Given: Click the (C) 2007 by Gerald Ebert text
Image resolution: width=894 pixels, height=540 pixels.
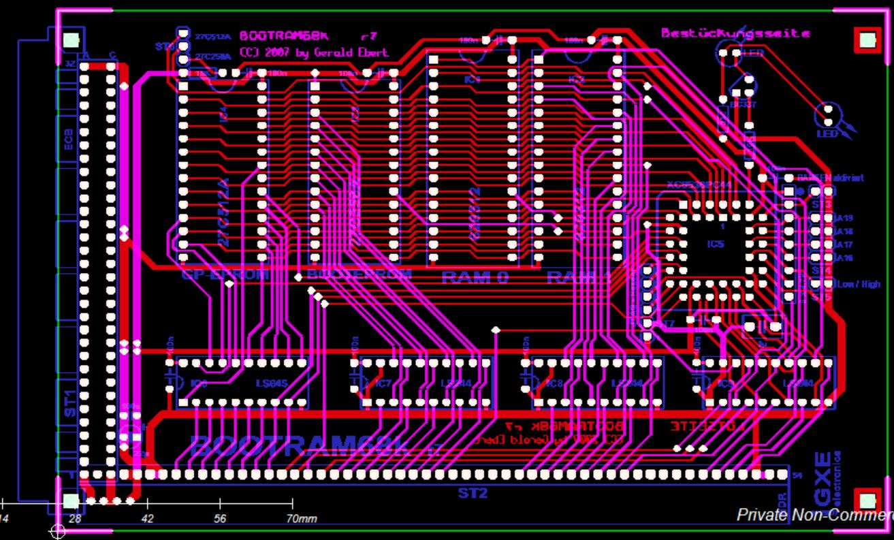Looking at the screenshot, I should click(313, 52).
